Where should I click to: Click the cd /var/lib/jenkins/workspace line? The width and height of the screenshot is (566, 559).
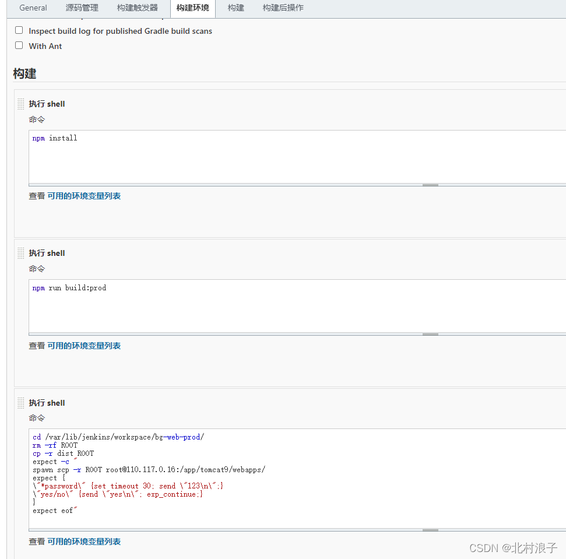118,437
